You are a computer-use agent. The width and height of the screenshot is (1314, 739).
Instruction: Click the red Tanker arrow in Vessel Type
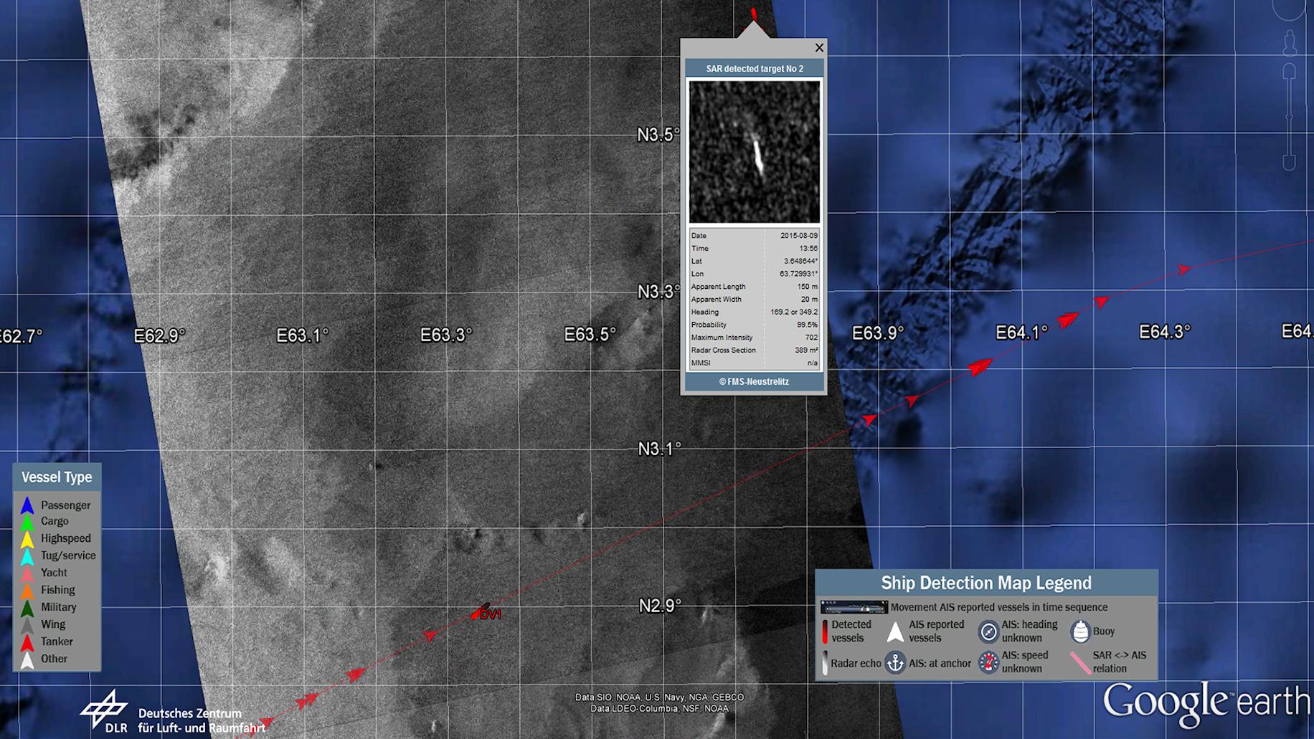click(27, 642)
